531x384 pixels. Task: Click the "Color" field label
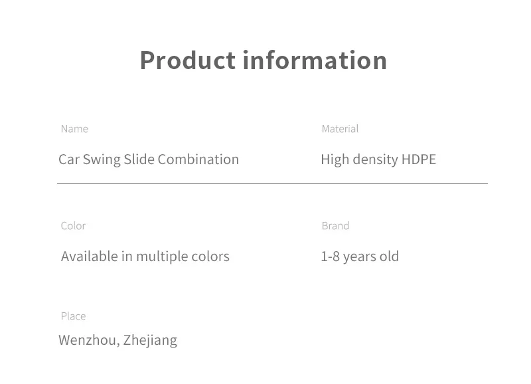click(73, 226)
